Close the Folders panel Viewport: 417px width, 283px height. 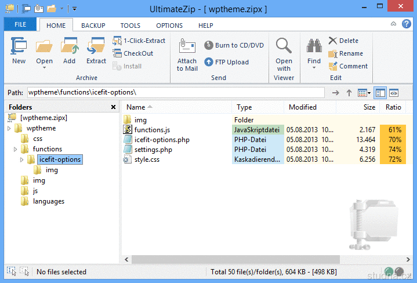(113, 107)
